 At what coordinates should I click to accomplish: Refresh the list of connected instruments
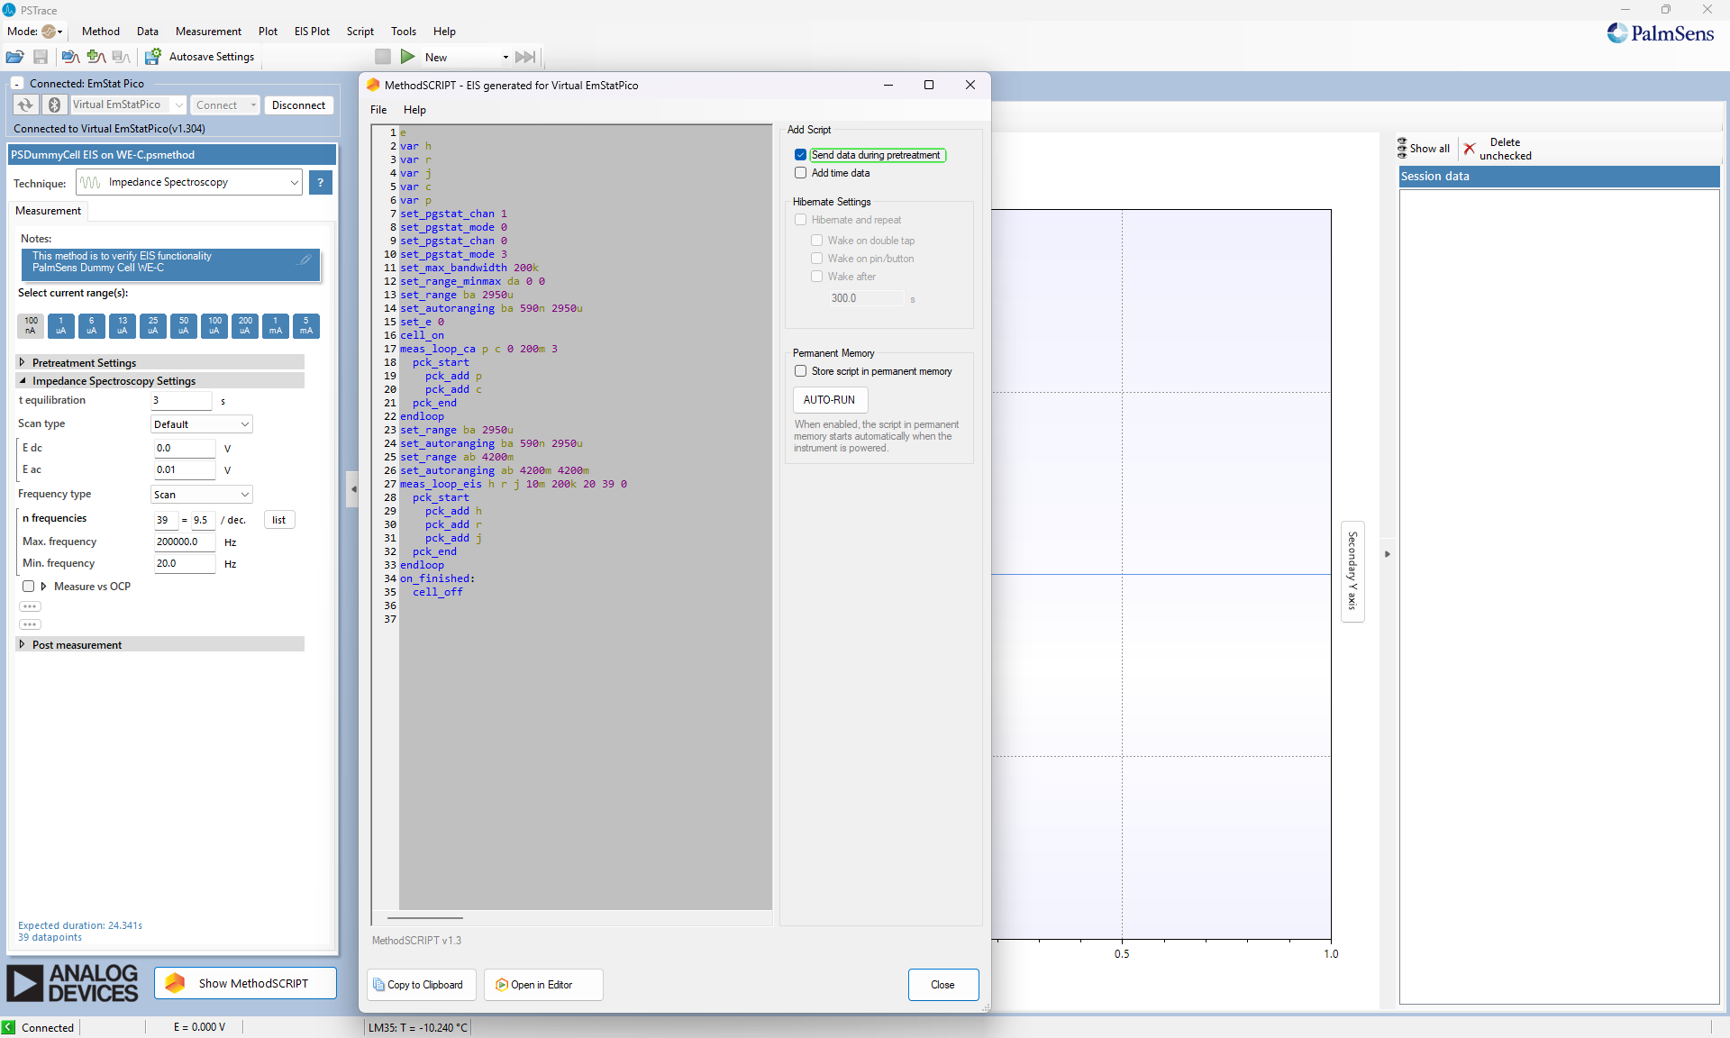point(24,105)
